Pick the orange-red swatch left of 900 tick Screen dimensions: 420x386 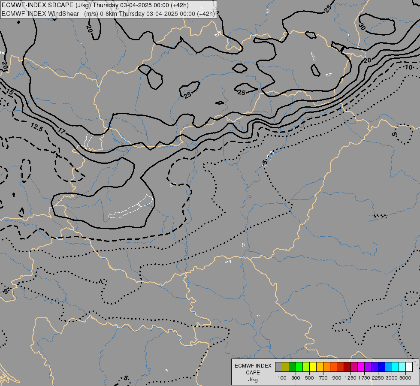pyautogui.click(x=333, y=367)
